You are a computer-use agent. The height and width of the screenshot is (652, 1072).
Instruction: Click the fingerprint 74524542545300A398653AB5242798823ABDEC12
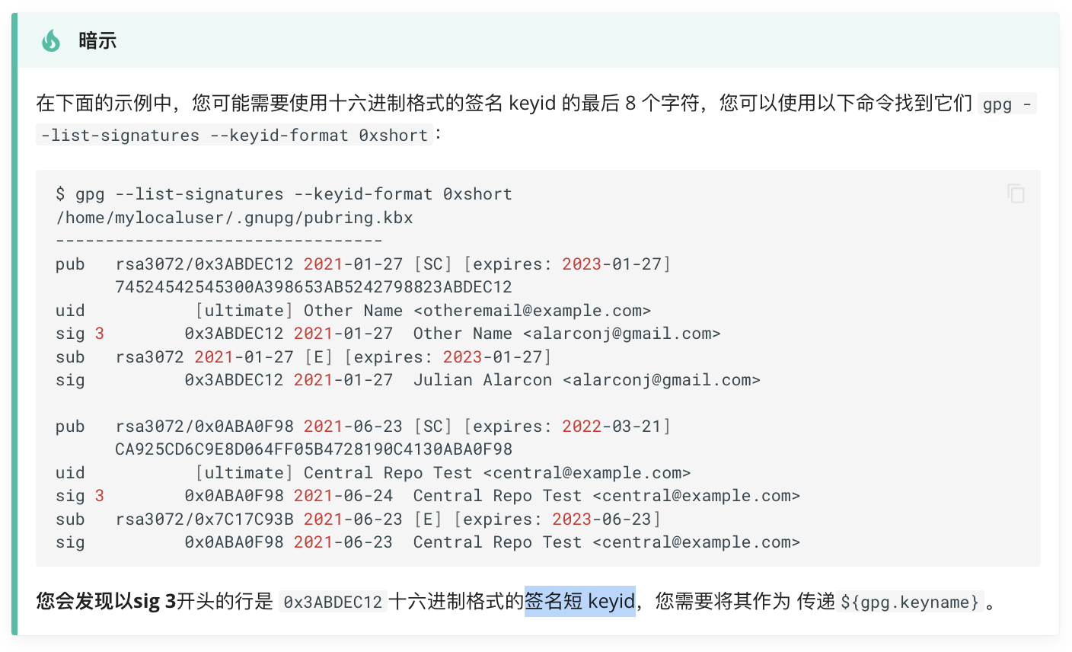point(314,287)
